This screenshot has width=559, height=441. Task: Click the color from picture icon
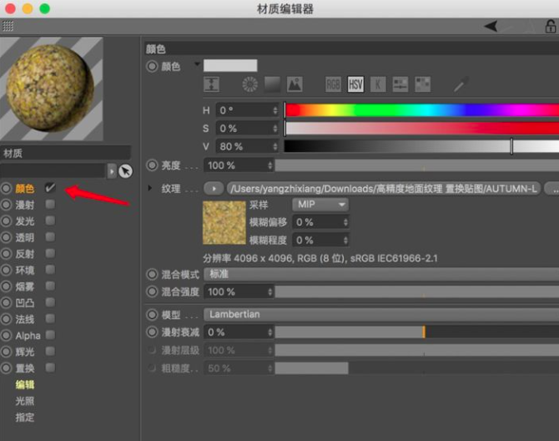tap(295, 84)
